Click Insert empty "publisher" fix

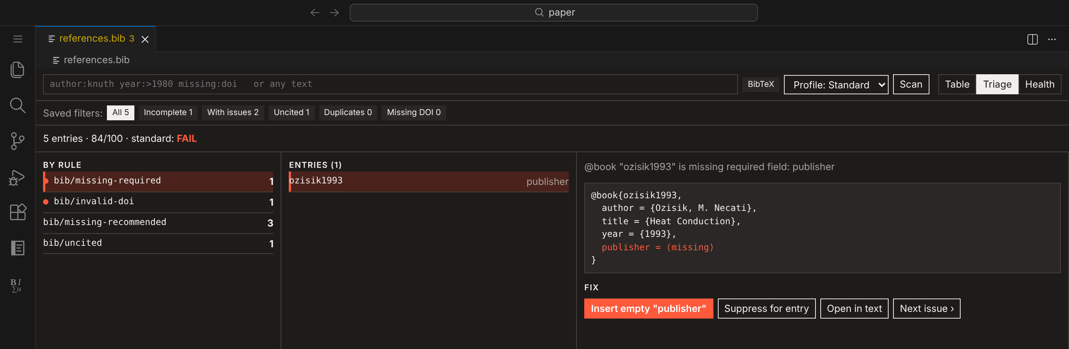coord(648,308)
